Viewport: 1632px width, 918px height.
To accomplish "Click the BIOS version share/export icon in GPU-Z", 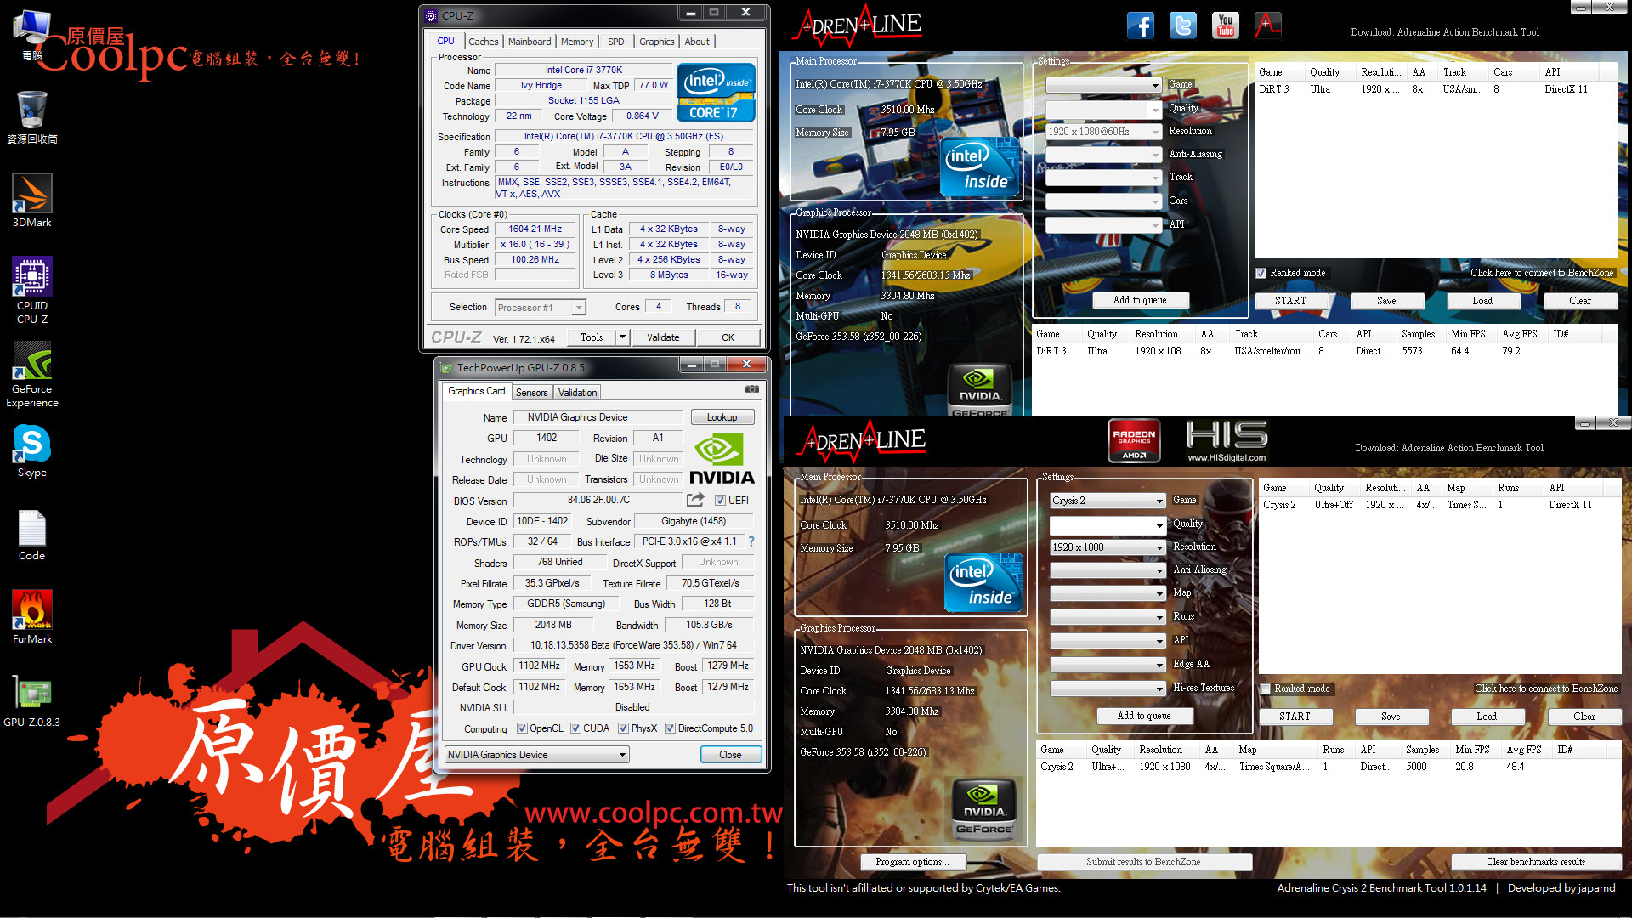I will click(695, 500).
